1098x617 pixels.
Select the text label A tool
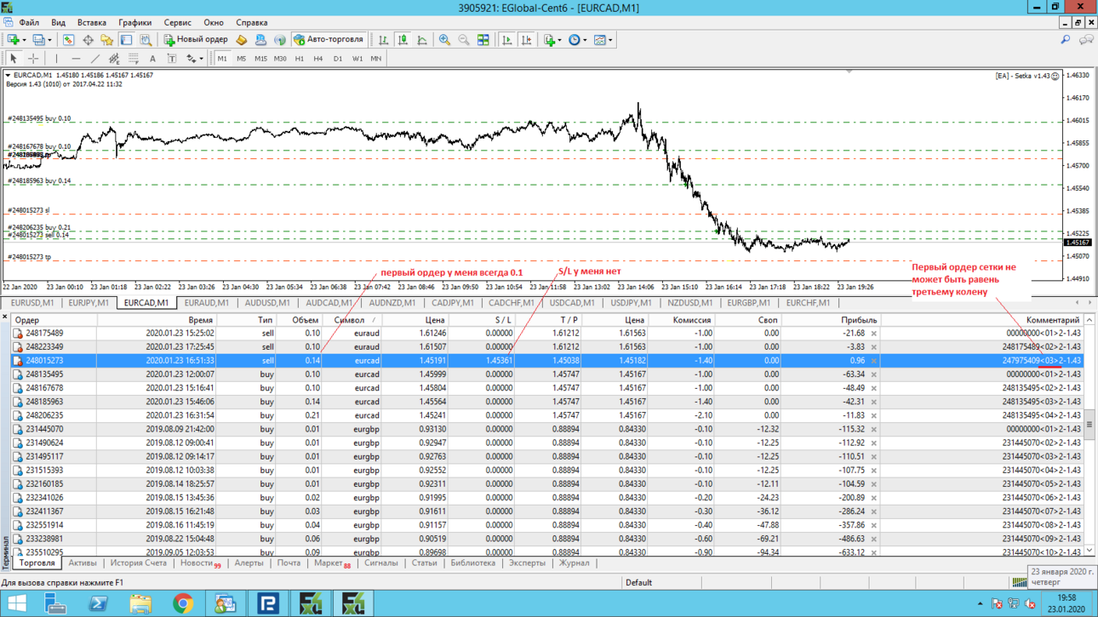(152, 59)
